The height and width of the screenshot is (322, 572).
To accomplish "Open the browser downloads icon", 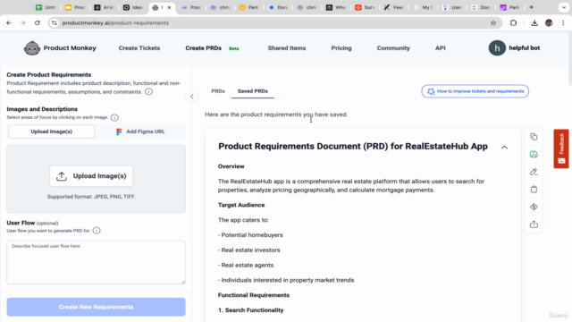I will (534, 22).
